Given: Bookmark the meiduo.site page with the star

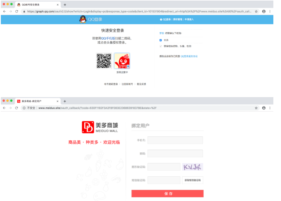Looking at the screenshot, I should [x=256, y=108].
